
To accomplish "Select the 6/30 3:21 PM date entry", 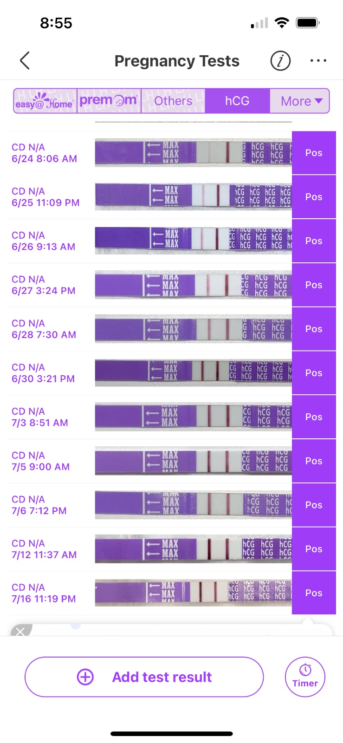I will pos(43,373).
